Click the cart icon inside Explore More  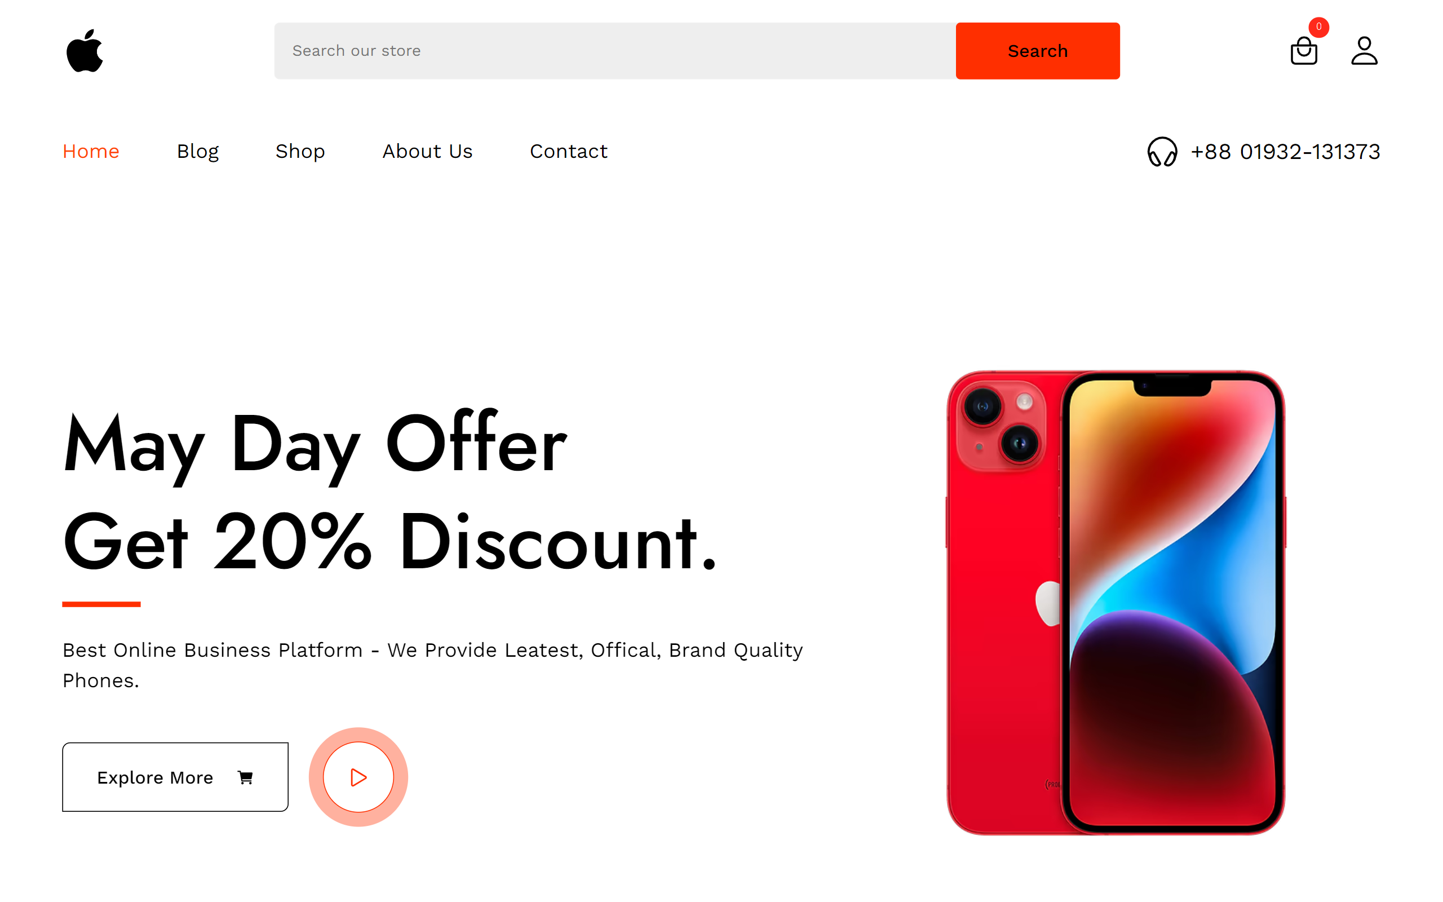pyautogui.click(x=245, y=777)
